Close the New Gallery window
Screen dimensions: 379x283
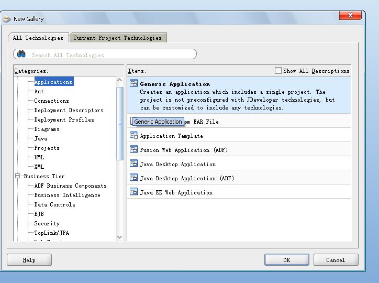(x=350, y=15)
